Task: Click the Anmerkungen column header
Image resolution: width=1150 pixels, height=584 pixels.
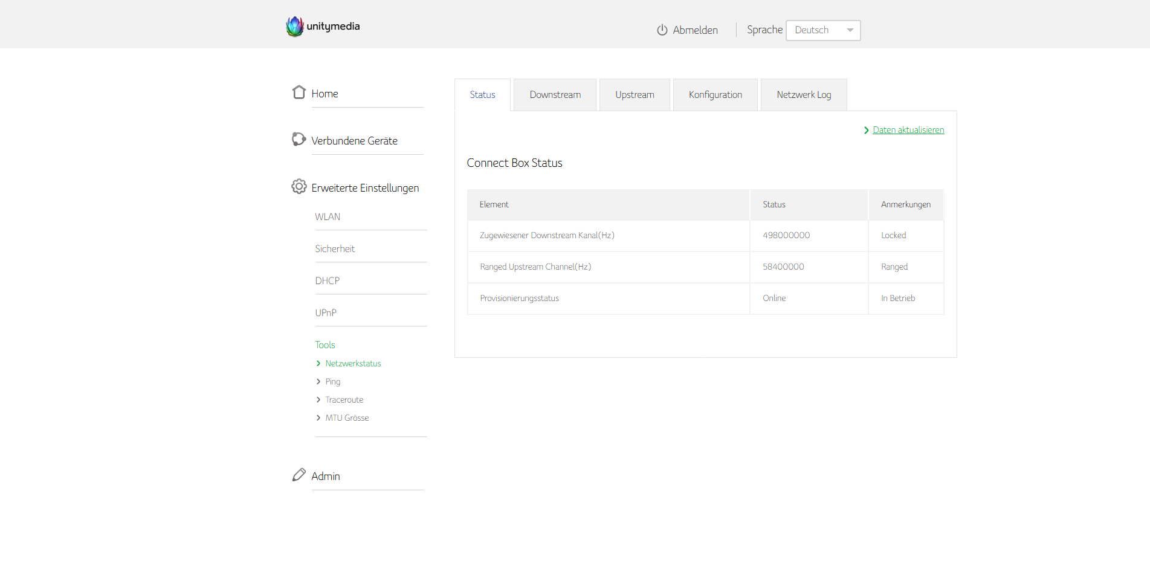Action: point(906,205)
